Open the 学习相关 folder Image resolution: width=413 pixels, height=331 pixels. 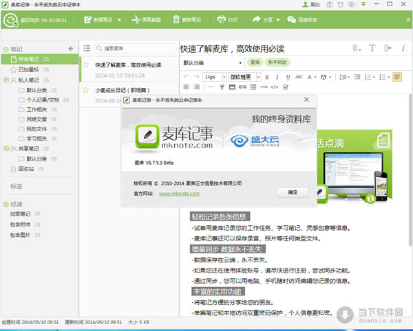point(36,139)
